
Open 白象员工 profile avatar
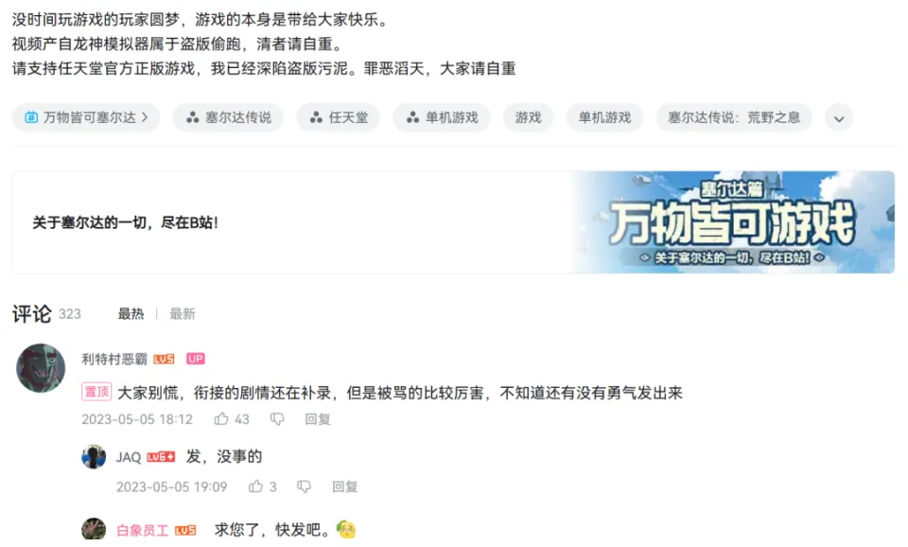[94, 528]
